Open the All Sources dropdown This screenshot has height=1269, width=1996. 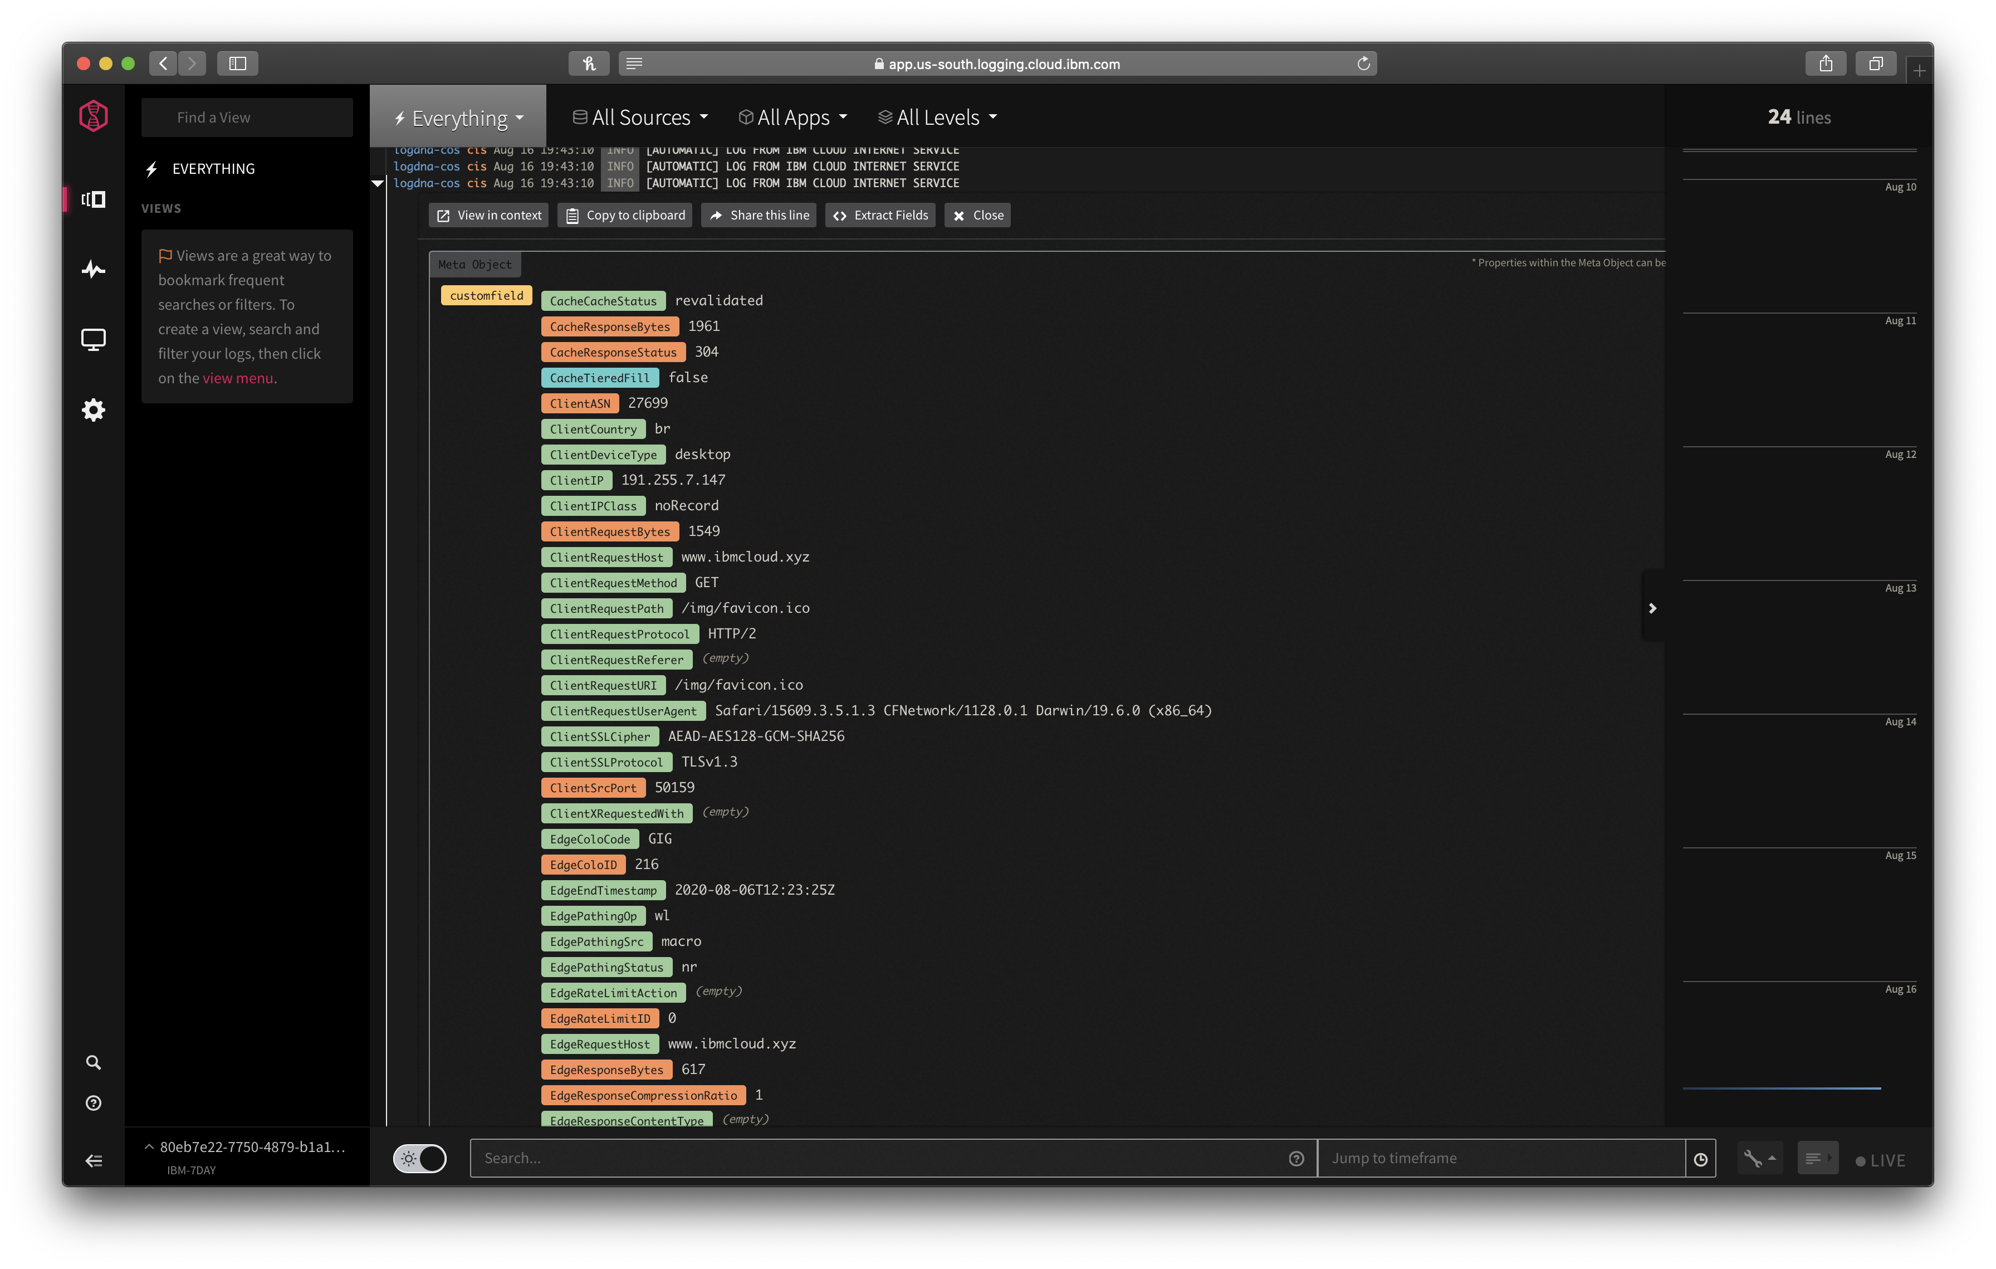(x=641, y=118)
